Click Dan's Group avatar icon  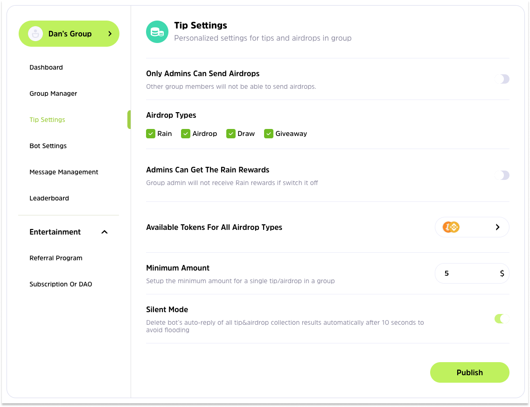coord(35,34)
